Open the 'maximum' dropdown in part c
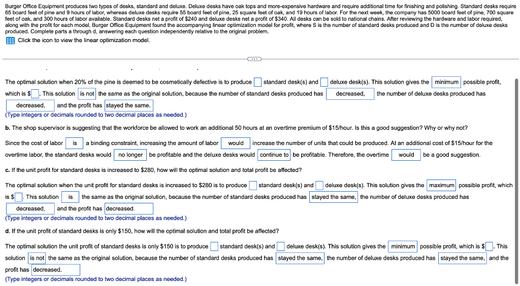Image resolution: width=520 pixels, height=286 pixels. click(x=441, y=186)
